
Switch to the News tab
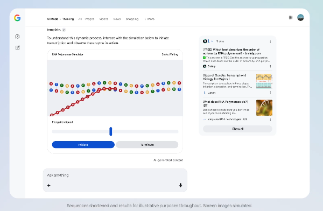tap(117, 19)
